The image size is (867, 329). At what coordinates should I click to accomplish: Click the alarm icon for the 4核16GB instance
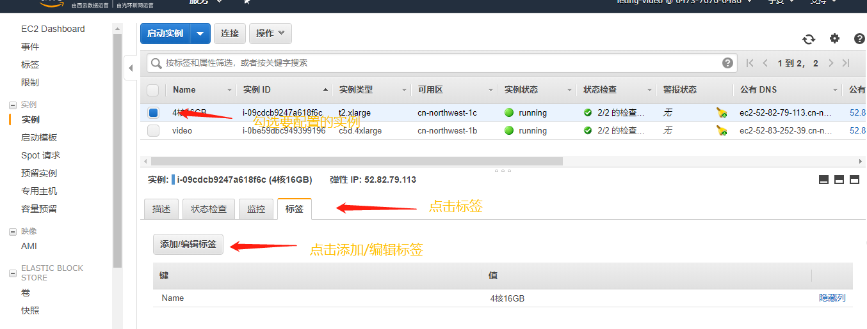722,113
